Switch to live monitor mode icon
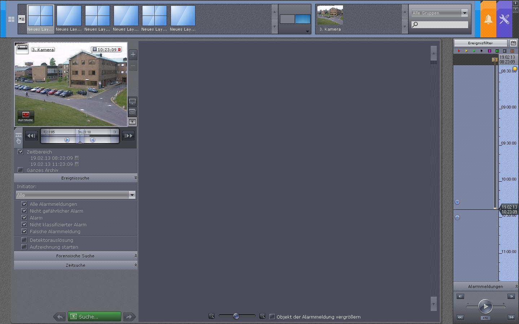The image size is (519, 324). pos(132,102)
